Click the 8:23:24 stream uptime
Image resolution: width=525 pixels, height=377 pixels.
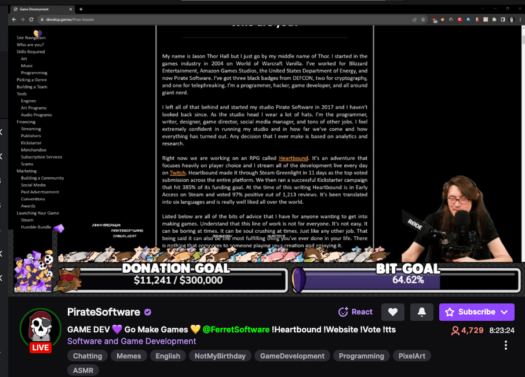tap(502, 331)
